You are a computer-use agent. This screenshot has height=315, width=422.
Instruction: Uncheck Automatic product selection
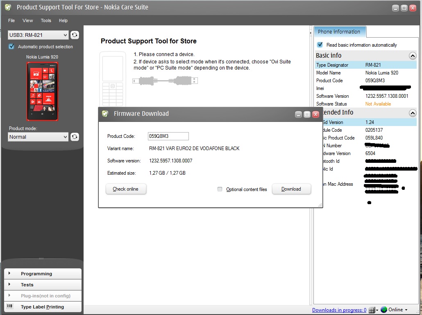[x=11, y=47]
